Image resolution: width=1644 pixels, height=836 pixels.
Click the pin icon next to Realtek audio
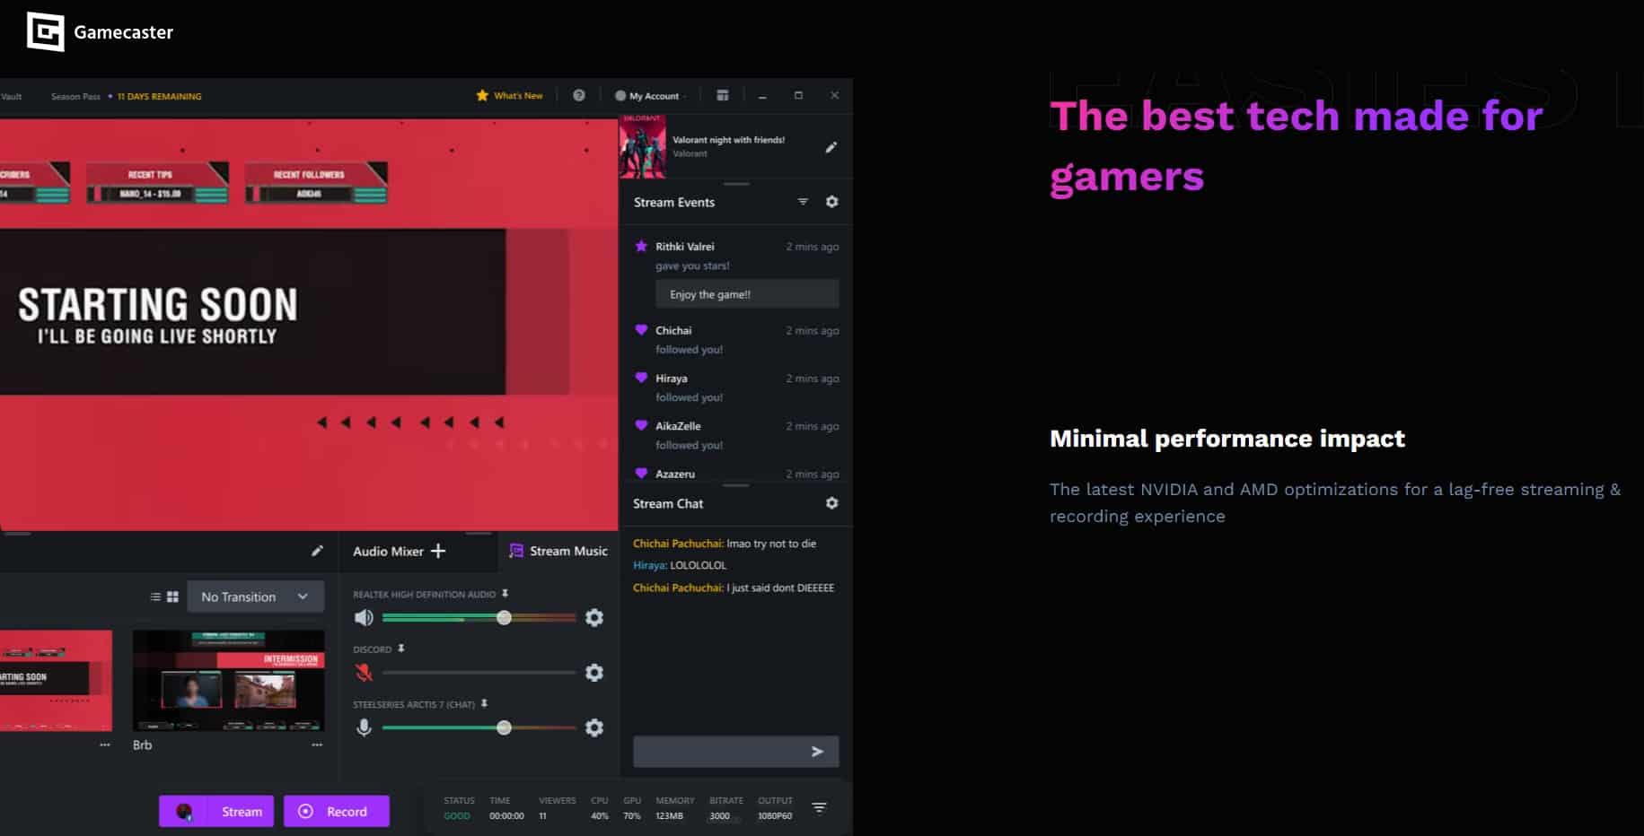point(506,594)
